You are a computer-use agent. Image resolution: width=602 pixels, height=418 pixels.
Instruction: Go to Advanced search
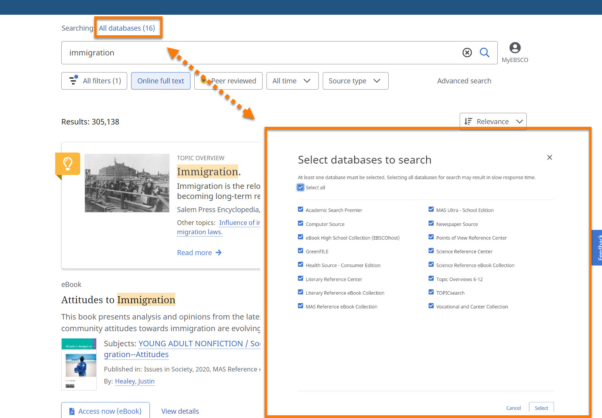point(464,81)
